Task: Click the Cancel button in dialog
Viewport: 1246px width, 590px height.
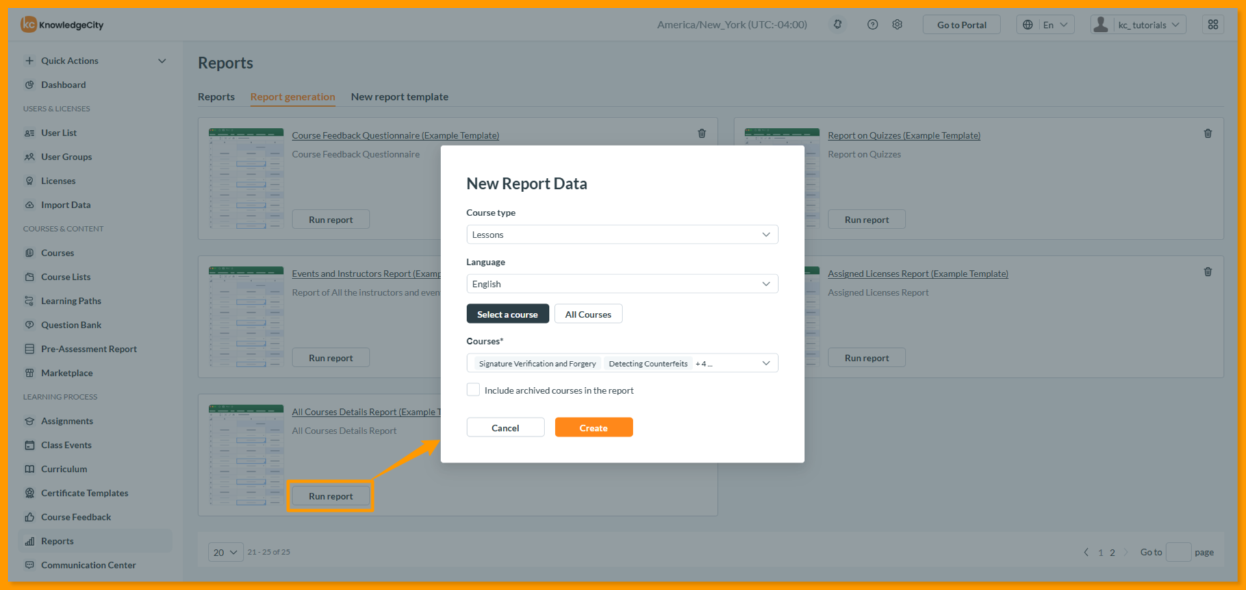Action: (x=505, y=428)
